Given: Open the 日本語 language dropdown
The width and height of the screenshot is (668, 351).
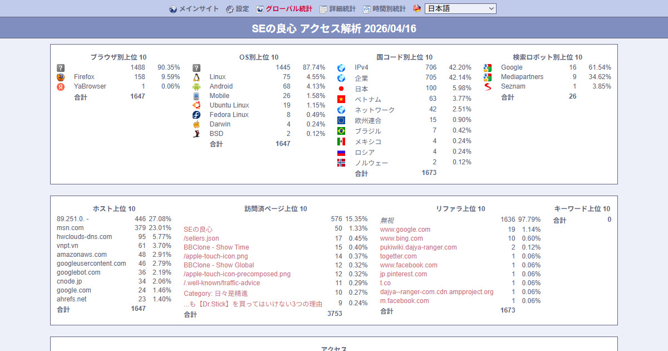Looking at the screenshot, I should click(x=460, y=9).
